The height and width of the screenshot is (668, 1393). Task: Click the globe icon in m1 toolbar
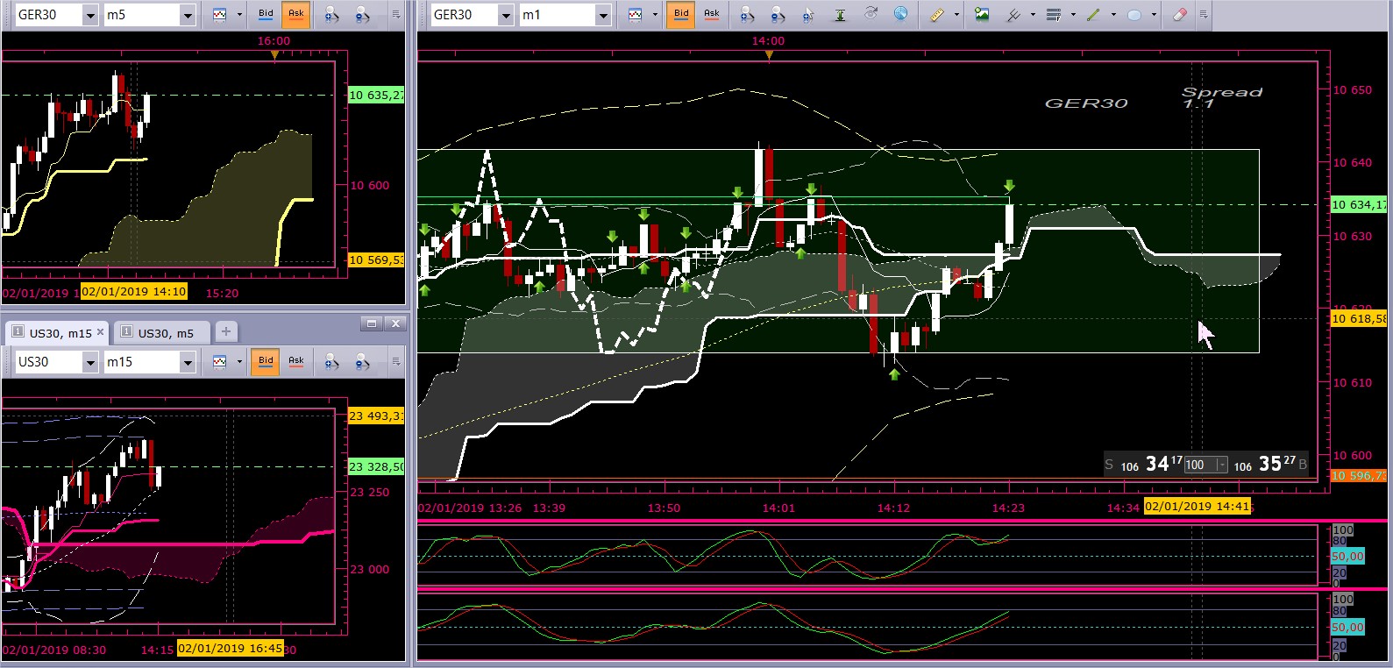click(900, 15)
